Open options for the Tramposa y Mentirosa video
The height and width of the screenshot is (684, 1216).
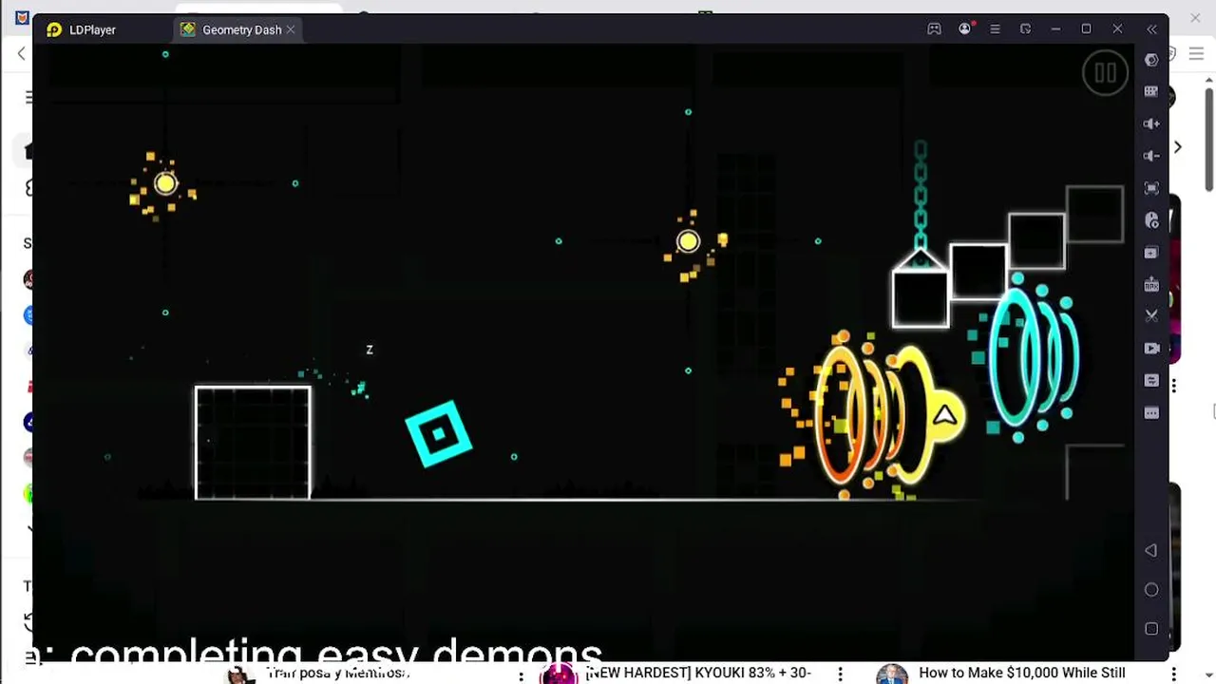click(521, 674)
